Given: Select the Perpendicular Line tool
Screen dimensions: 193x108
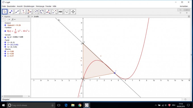Looking at the screenshot, I should (23, 12).
